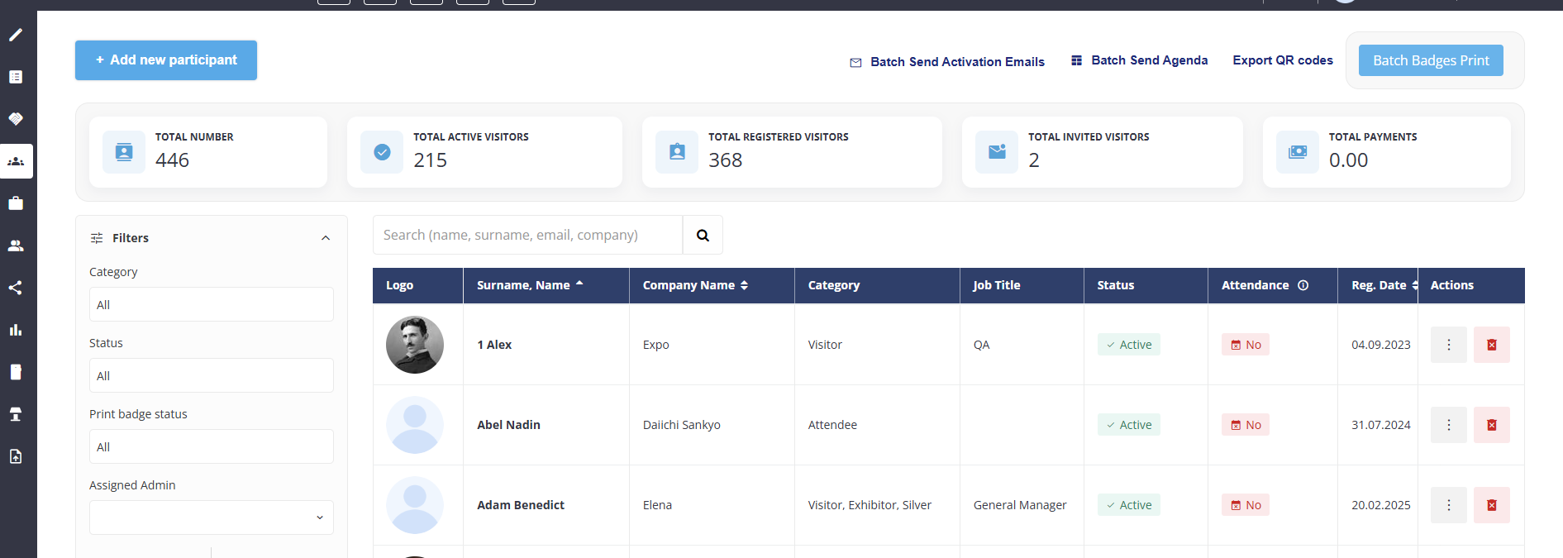The height and width of the screenshot is (558, 1563).
Task: Delete the 1 Alex participant row
Action: tap(1492, 345)
